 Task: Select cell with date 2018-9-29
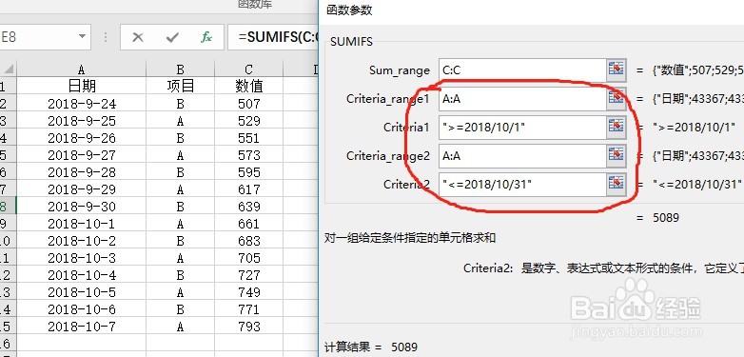point(82,188)
